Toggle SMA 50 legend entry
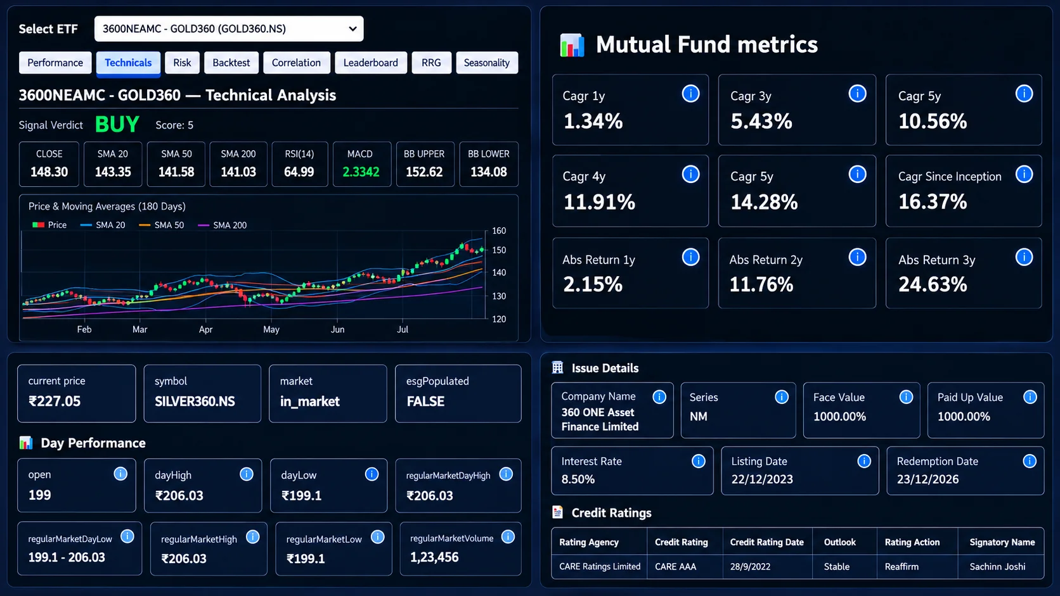 point(161,225)
